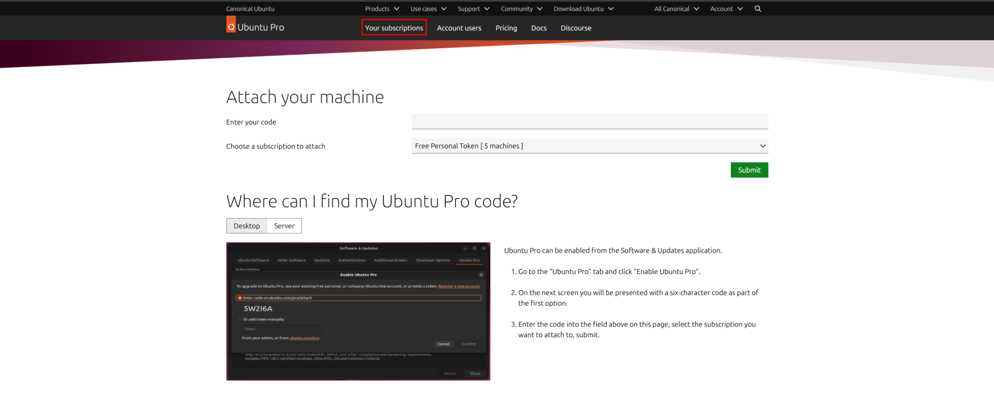Image resolution: width=994 pixels, height=411 pixels.
Task: Expand the Community menu
Action: pos(521,9)
